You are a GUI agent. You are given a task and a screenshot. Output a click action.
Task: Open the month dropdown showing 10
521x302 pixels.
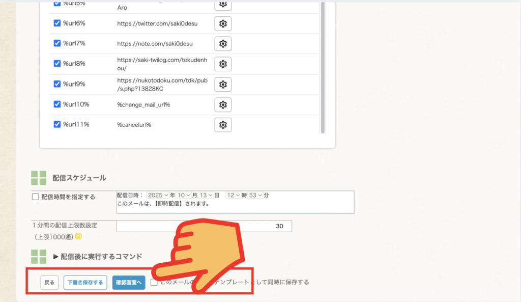(x=184, y=195)
